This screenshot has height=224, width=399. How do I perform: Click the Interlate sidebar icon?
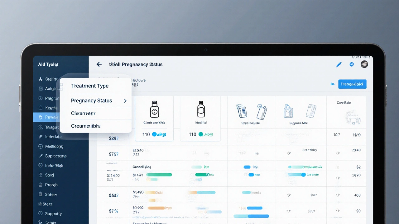click(40, 137)
